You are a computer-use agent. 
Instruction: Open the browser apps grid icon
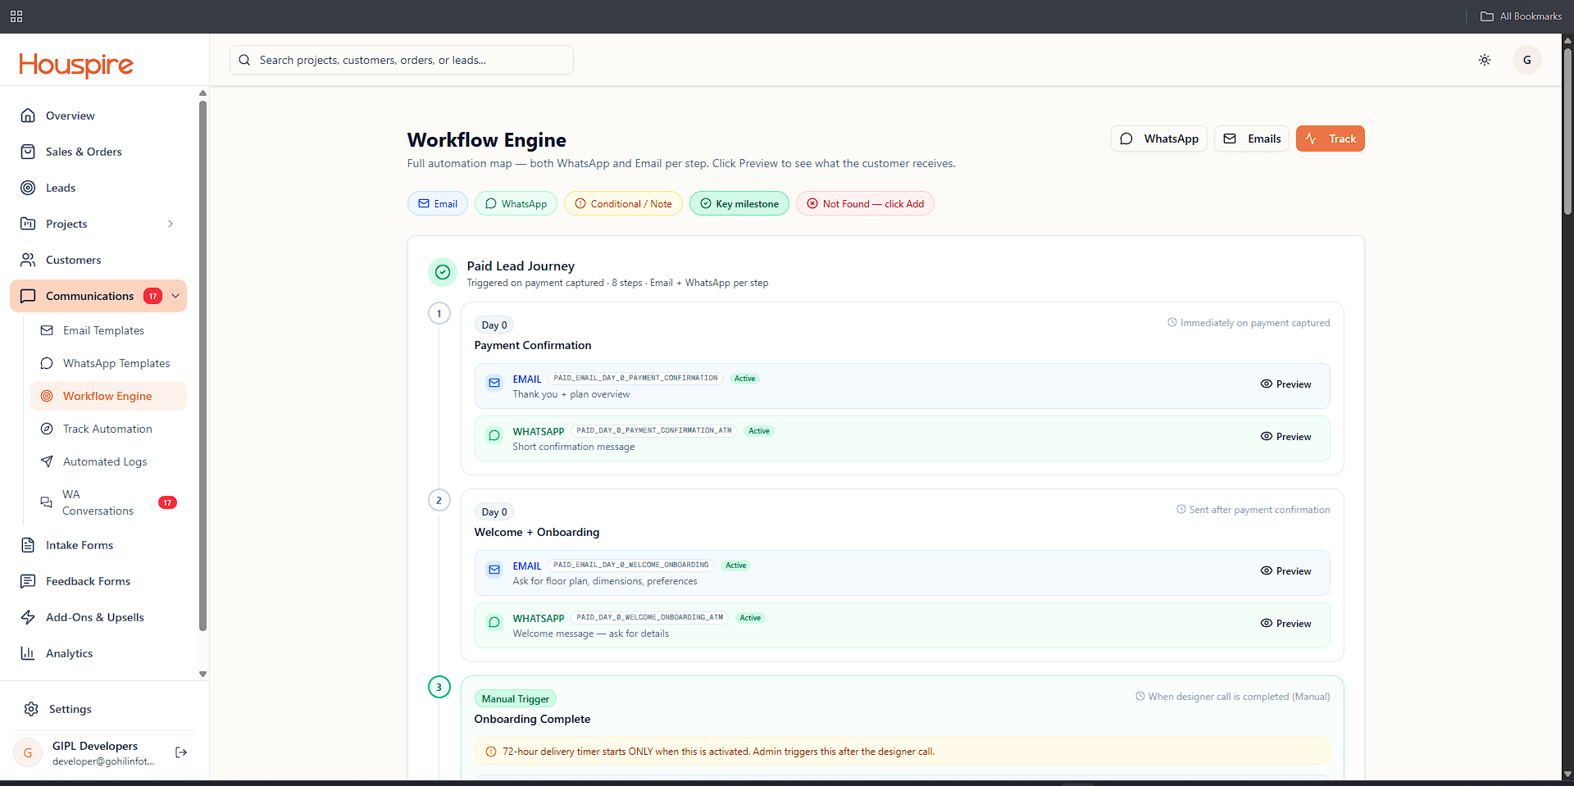click(x=16, y=16)
